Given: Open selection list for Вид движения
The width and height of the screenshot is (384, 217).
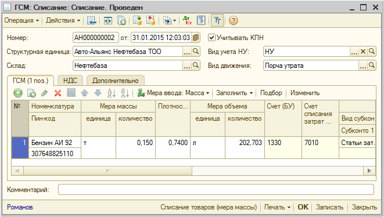Looking at the screenshot, I should click(x=363, y=66).
